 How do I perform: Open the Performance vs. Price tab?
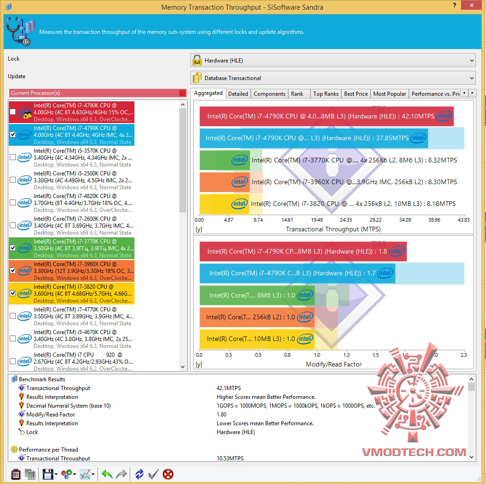435,94
